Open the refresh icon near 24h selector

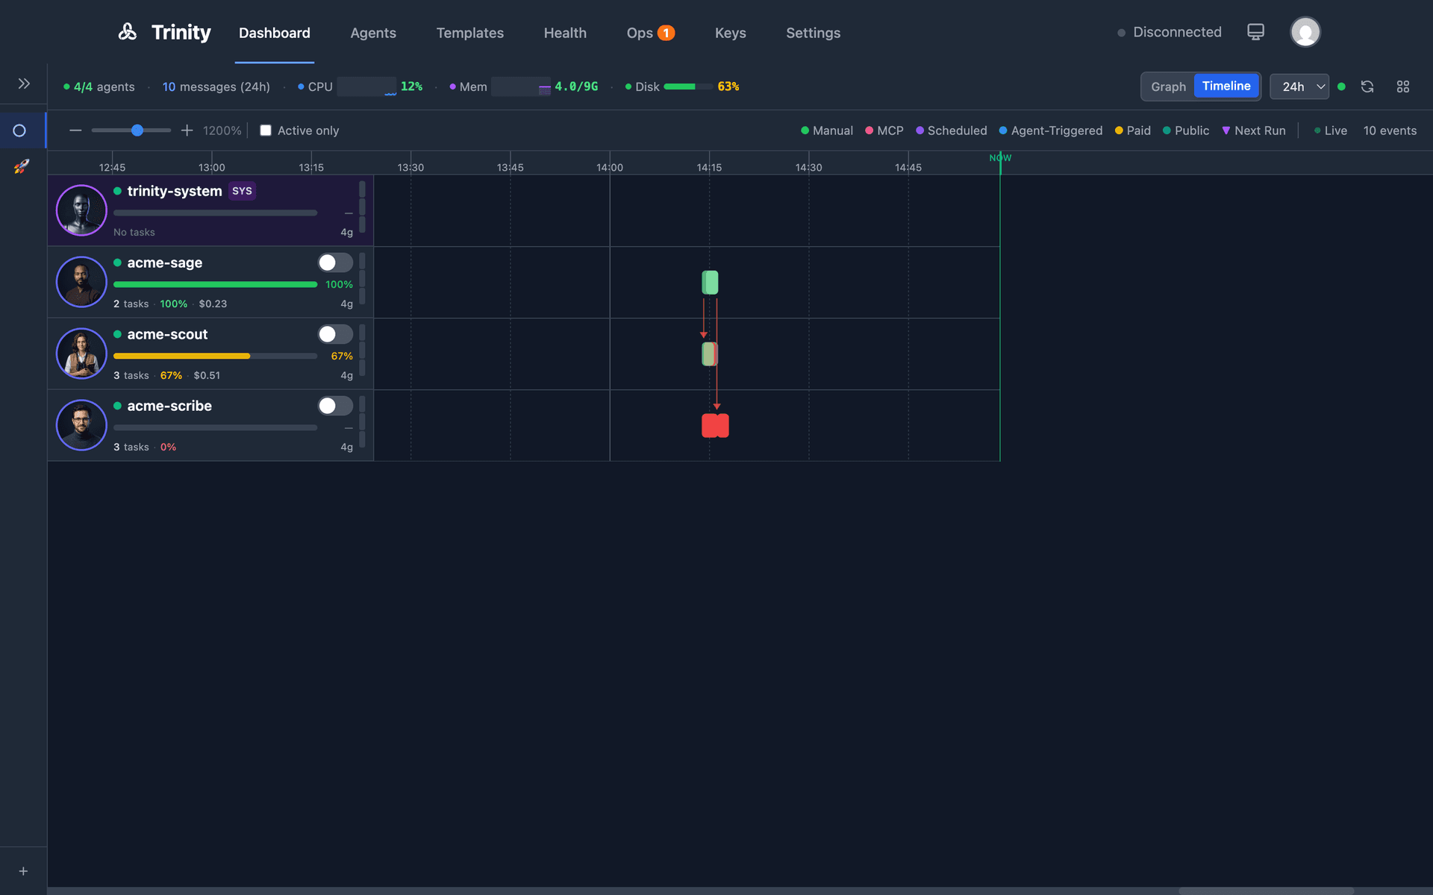(1367, 87)
